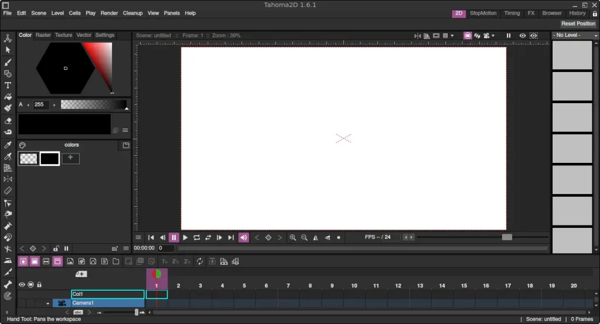Image resolution: width=600 pixels, height=324 pixels.
Task: Select the Style Picker eyedropper tool
Action: (8, 145)
